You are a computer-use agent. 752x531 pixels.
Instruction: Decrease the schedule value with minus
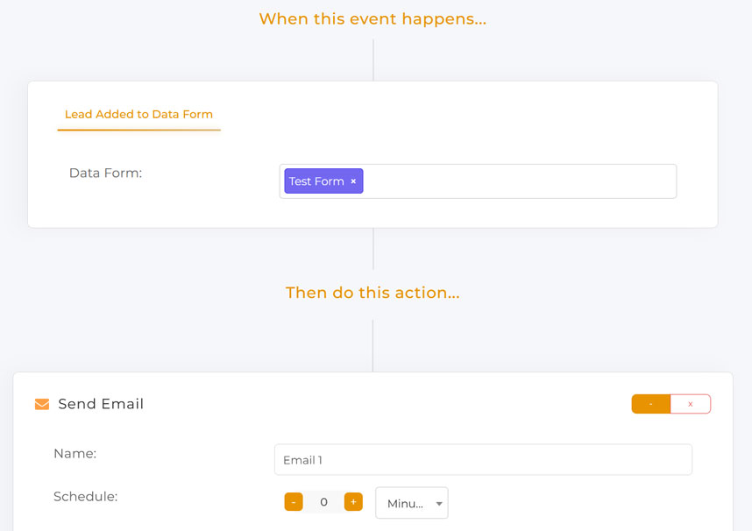tap(294, 502)
